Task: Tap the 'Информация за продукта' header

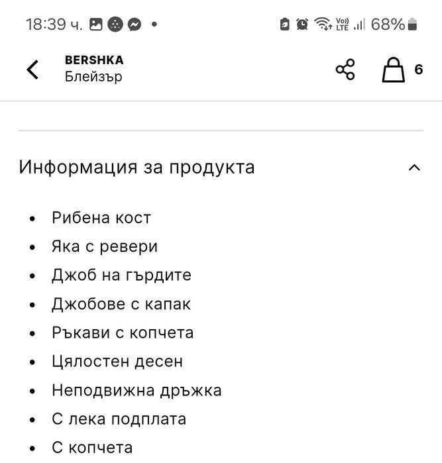Action: click(x=137, y=168)
